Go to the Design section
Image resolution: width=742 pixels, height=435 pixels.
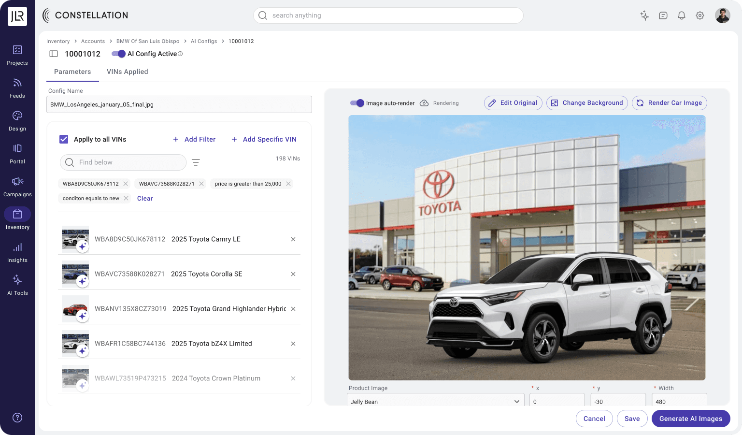17,121
